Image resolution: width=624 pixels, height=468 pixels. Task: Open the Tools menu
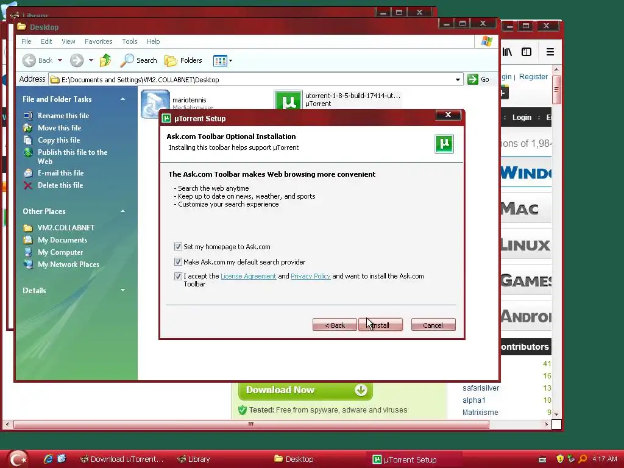click(130, 41)
